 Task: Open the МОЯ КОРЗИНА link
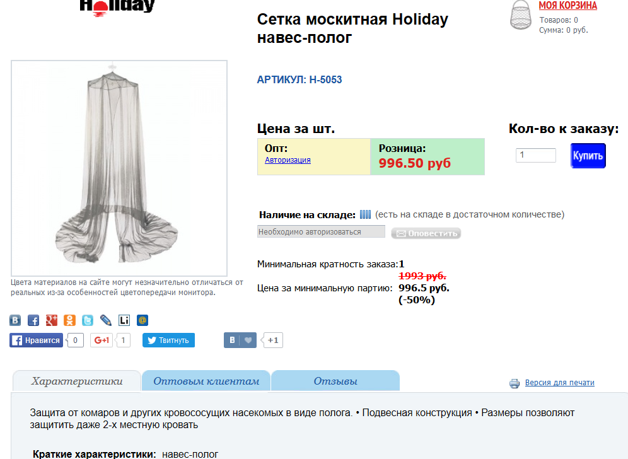coord(567,6)
